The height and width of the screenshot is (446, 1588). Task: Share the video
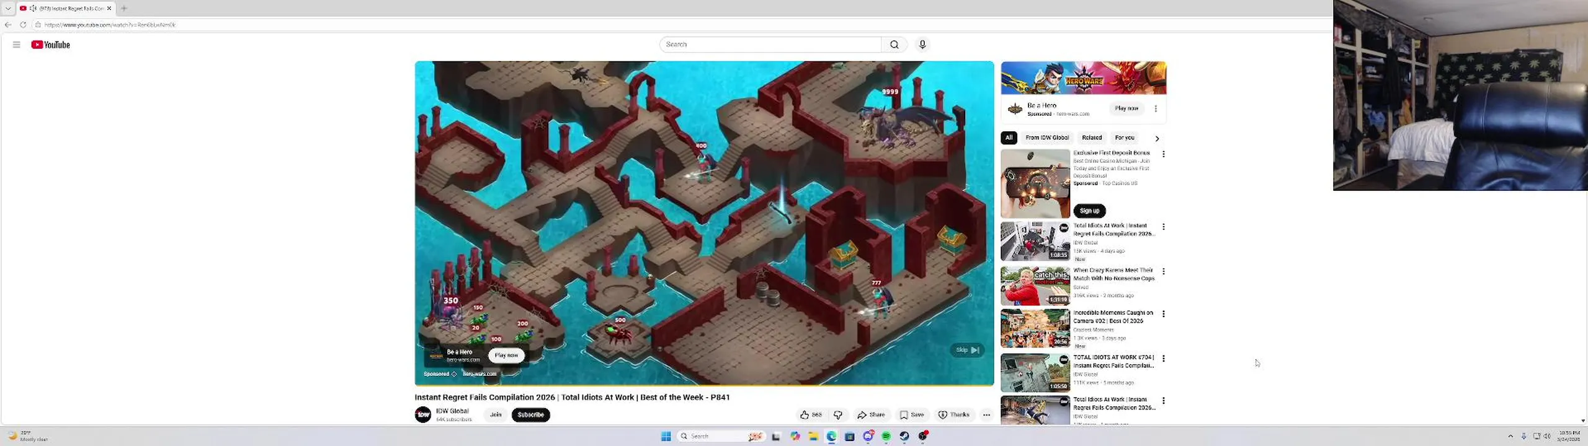[x=871, y=415]
